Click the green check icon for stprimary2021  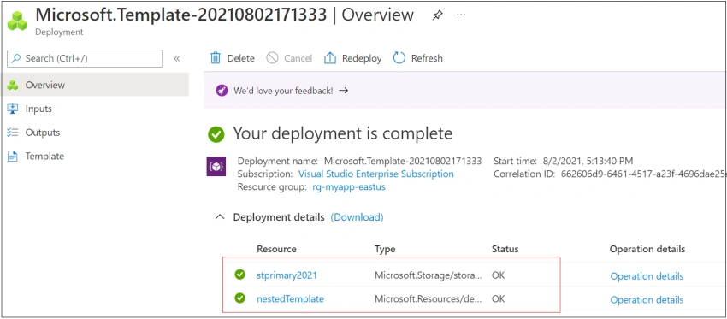(239, 275)
